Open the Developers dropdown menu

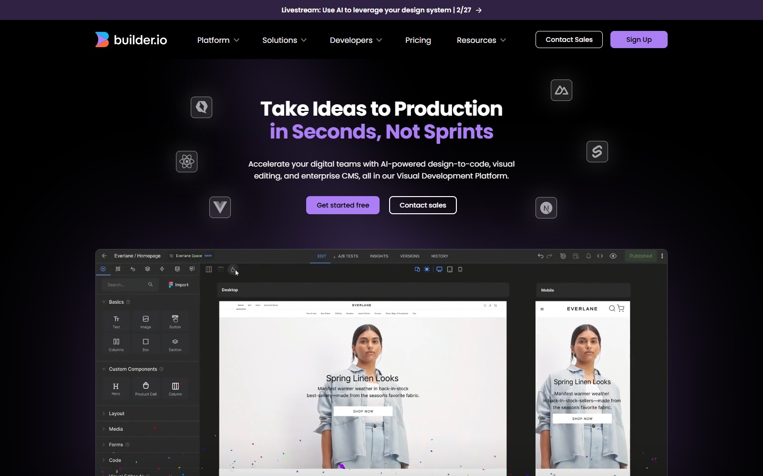pos(356,40)
